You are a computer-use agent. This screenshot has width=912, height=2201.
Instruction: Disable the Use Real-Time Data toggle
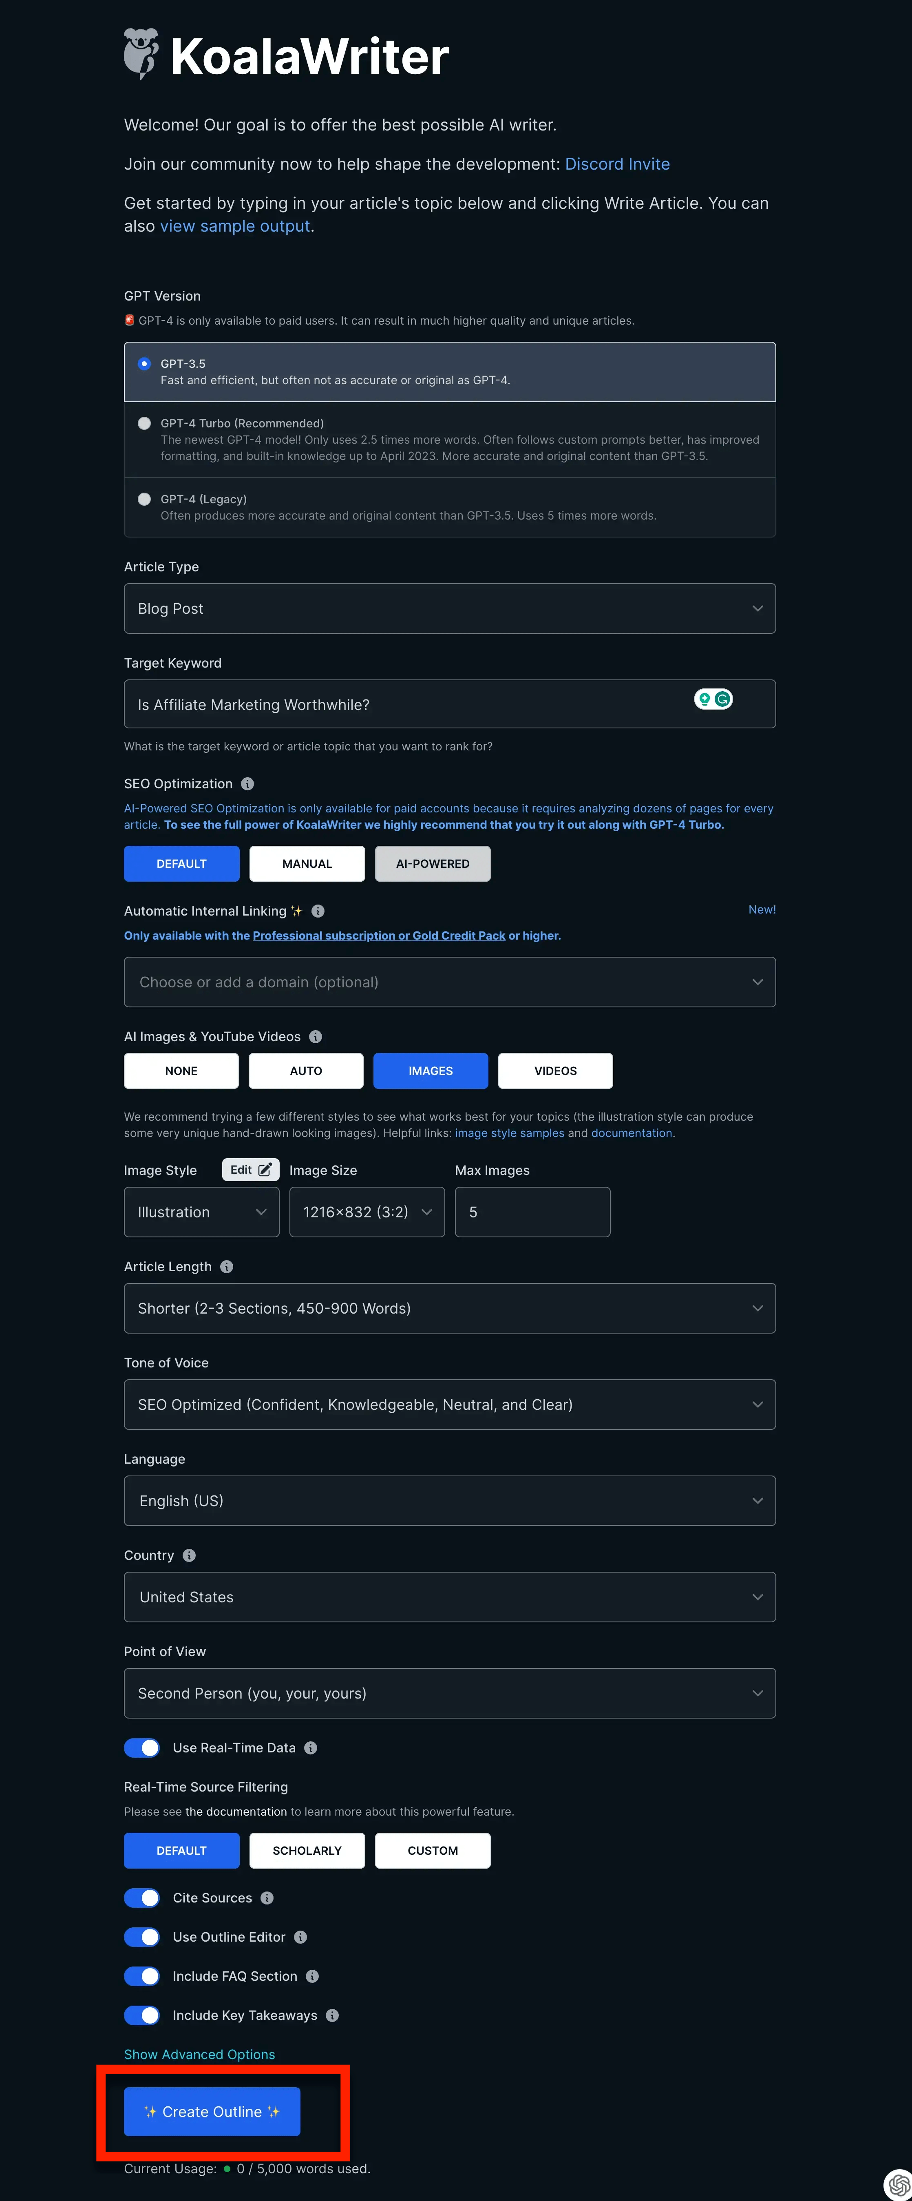point(142,1747)
